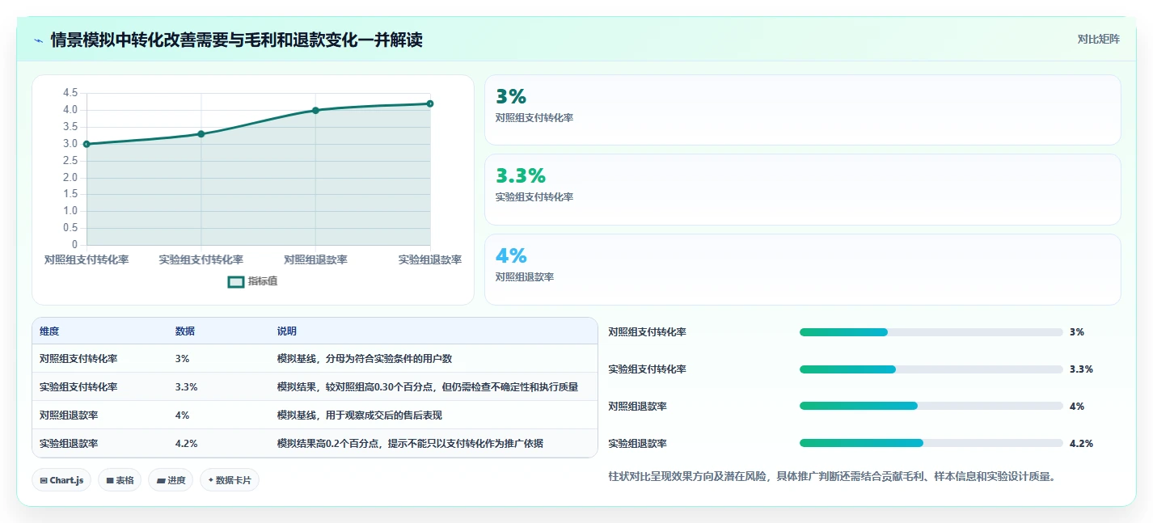
Task: Click the 指标值 legend color box
Action: [236, 282]
